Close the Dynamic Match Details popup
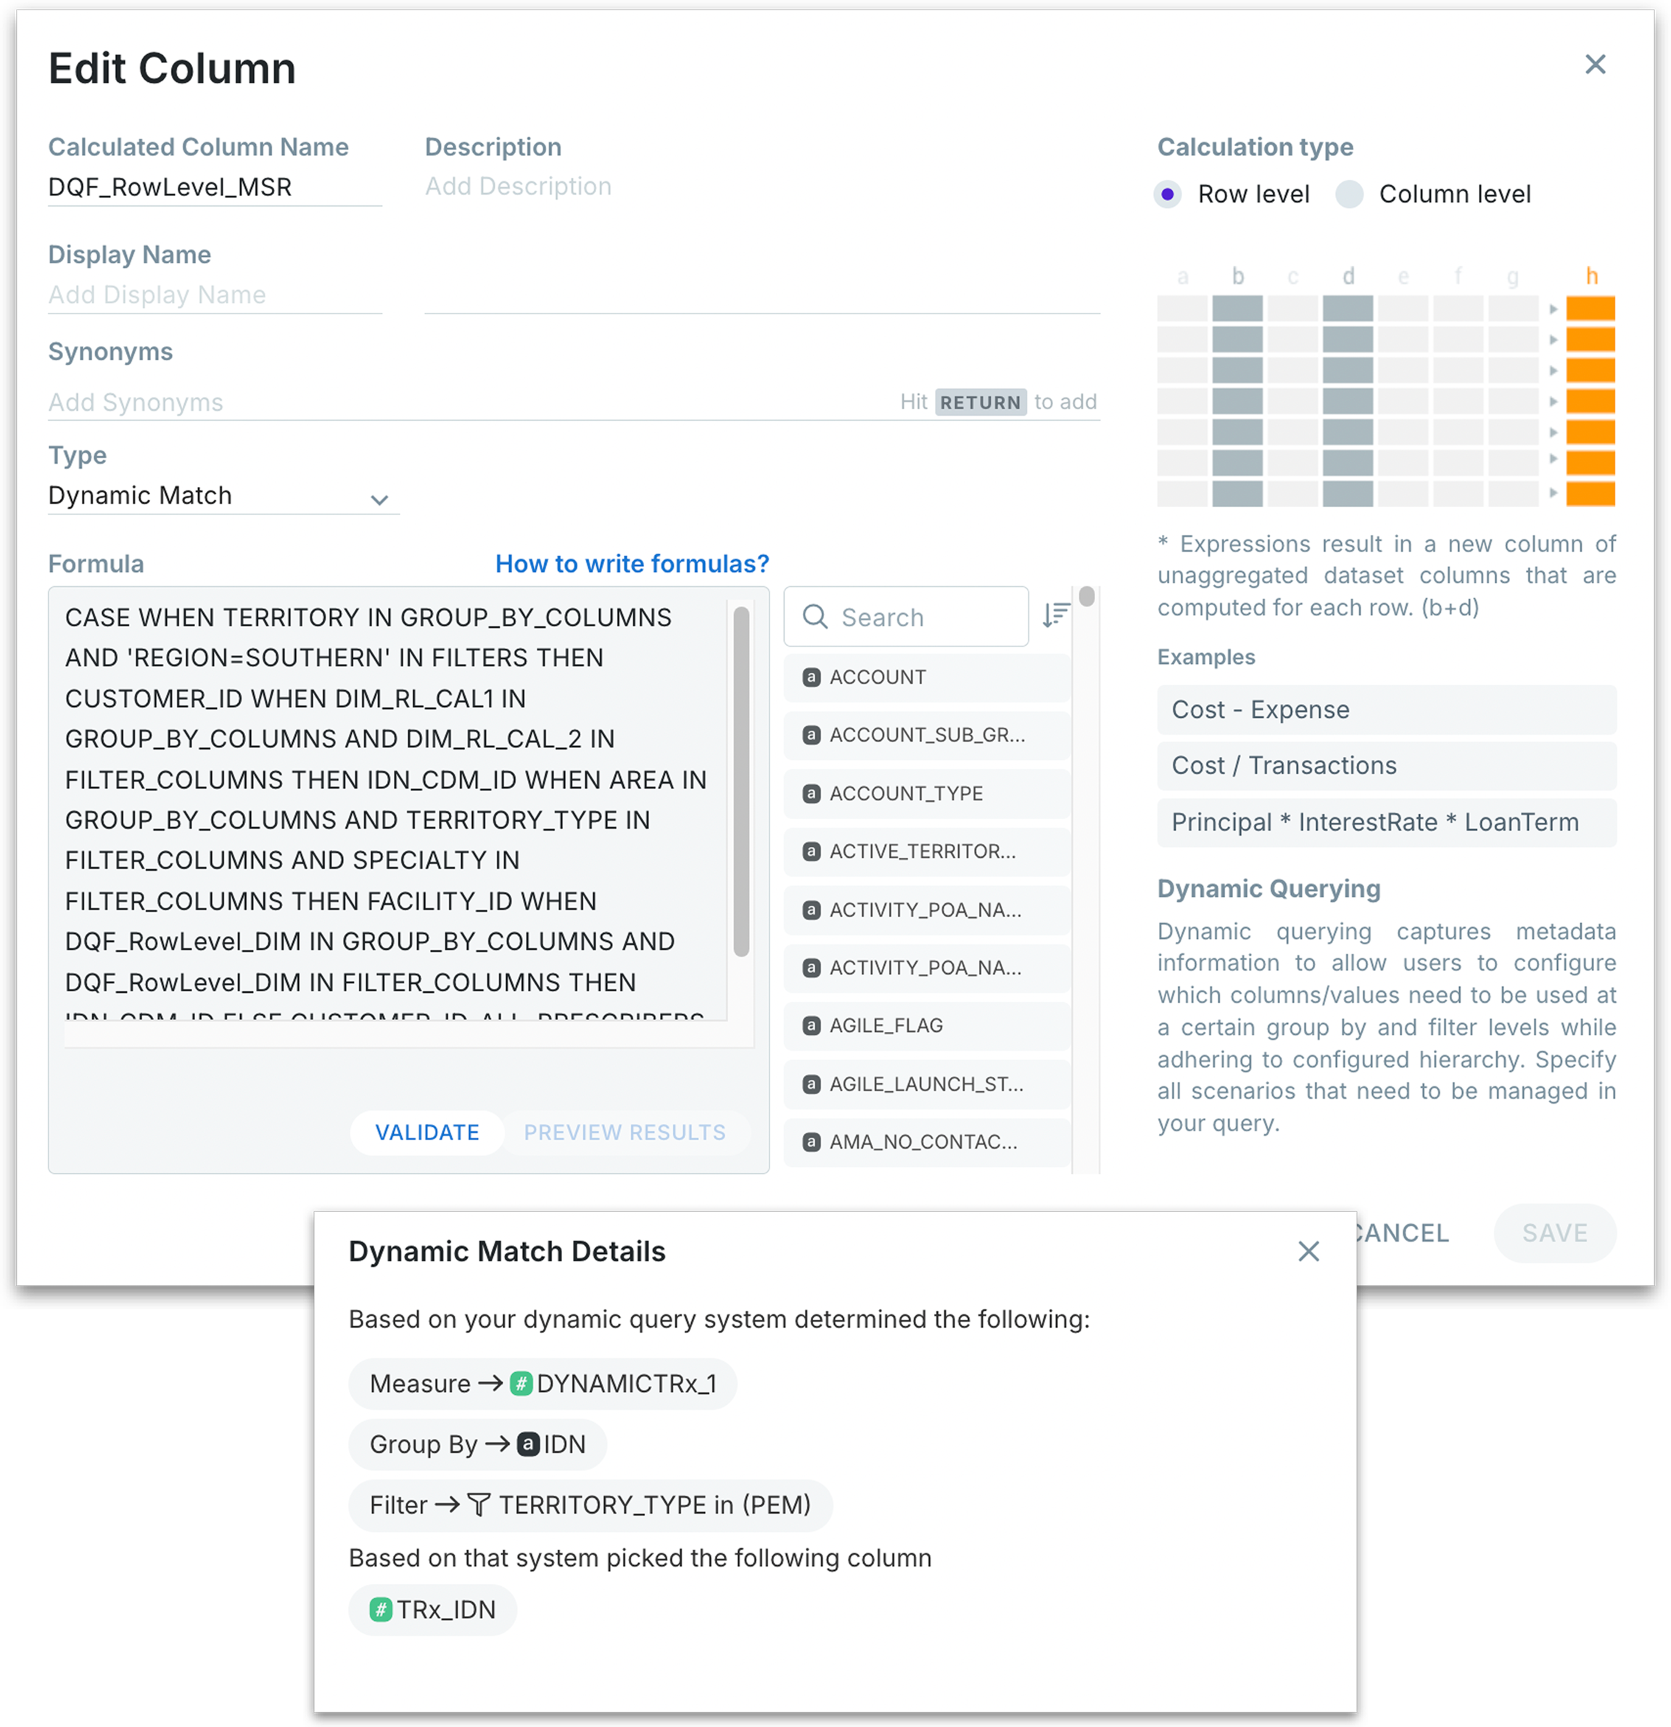Screen dimensions: 1671x1727 click(1308, 1251)
